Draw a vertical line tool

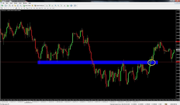point(8,8)
